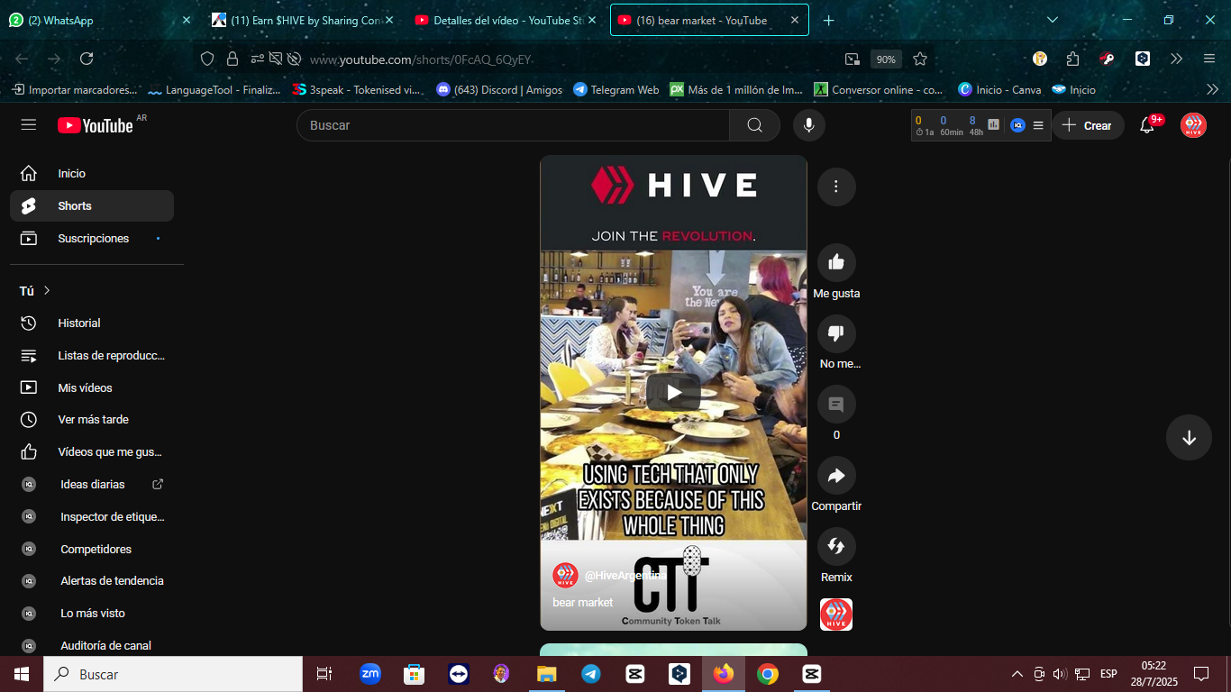This screenshot has width=1231, height=692.
Task: Click the address bar URL
Action: (x=421, y=59)
